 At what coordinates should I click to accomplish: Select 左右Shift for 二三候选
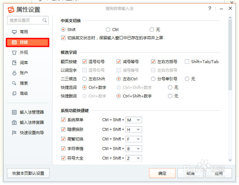click(84, 79)
